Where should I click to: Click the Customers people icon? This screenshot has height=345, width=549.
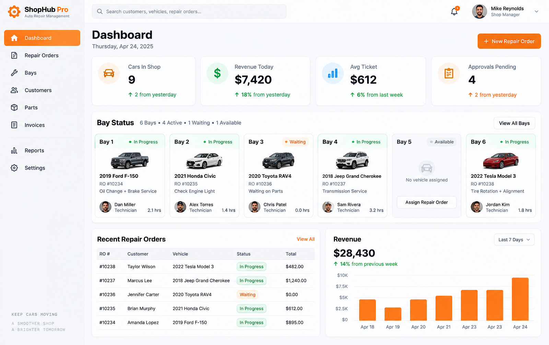pos(14,90)
